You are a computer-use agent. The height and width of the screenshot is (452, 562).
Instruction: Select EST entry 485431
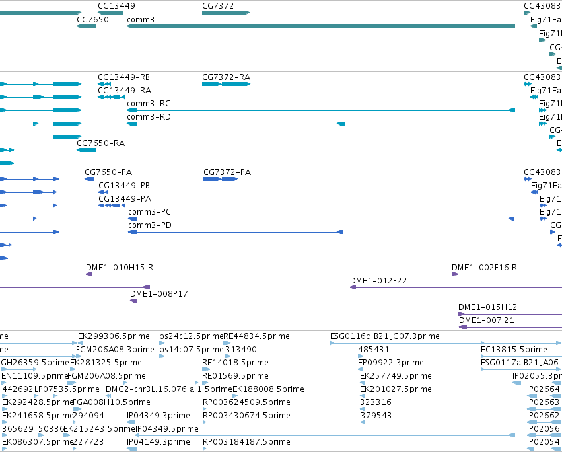tap(374, 350)
